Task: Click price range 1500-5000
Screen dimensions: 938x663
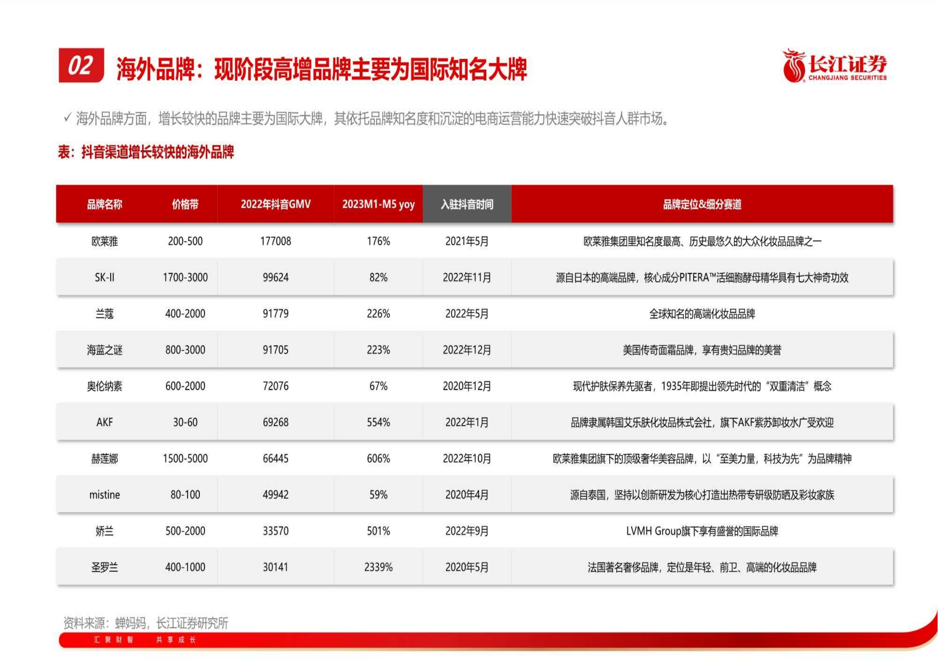Action: tap(185, 458)
